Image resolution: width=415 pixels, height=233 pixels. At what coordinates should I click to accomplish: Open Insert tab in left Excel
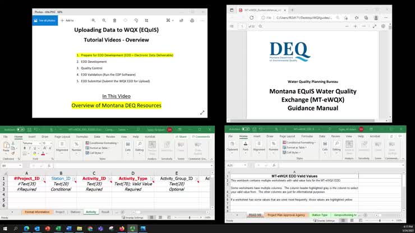point(32,137)
